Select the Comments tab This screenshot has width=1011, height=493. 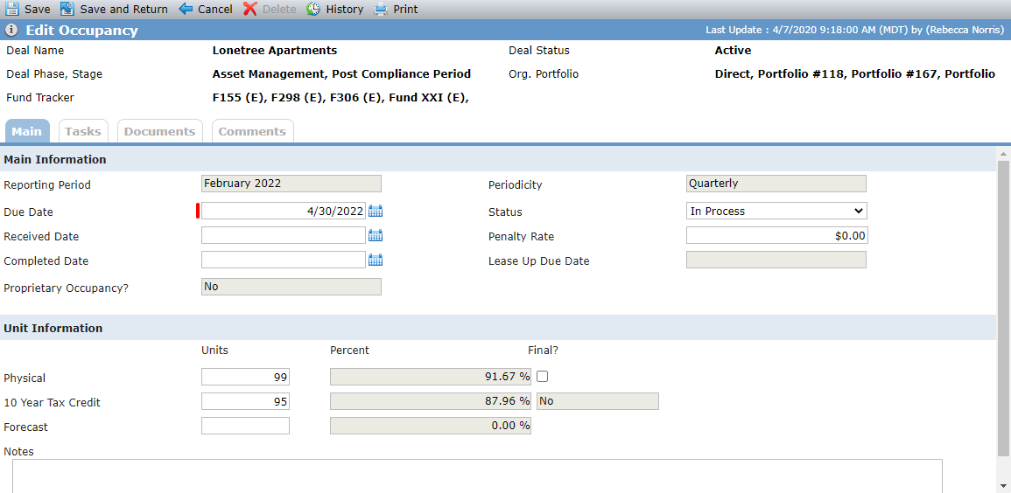pyautogui.click(x=252, y=131)
